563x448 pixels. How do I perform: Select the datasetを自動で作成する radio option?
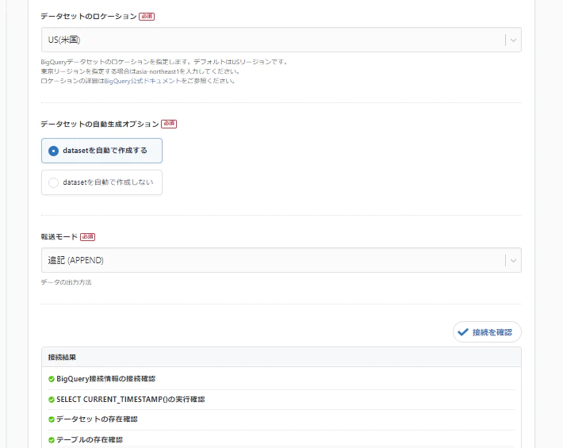(x=54, y=151)
